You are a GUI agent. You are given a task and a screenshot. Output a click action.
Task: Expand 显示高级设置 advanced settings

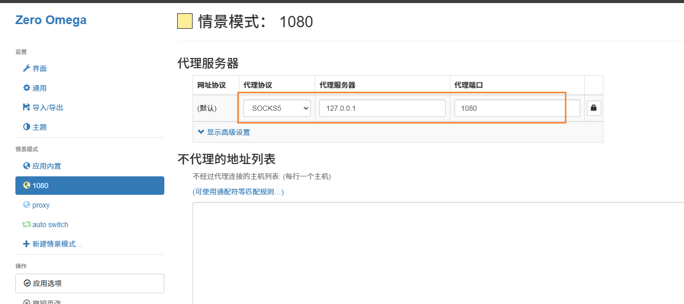pos(224,132)
